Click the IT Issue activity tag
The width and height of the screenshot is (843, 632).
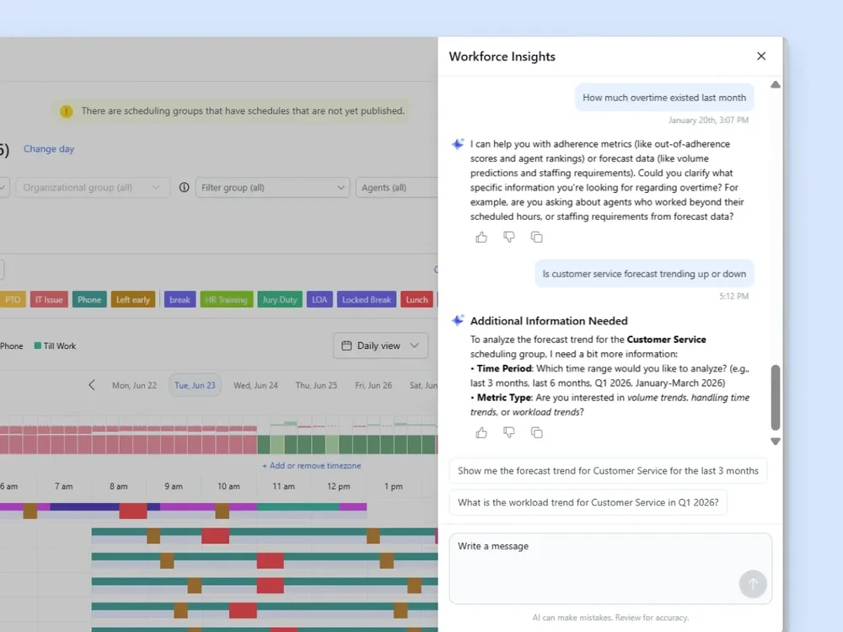click(49, 299)
